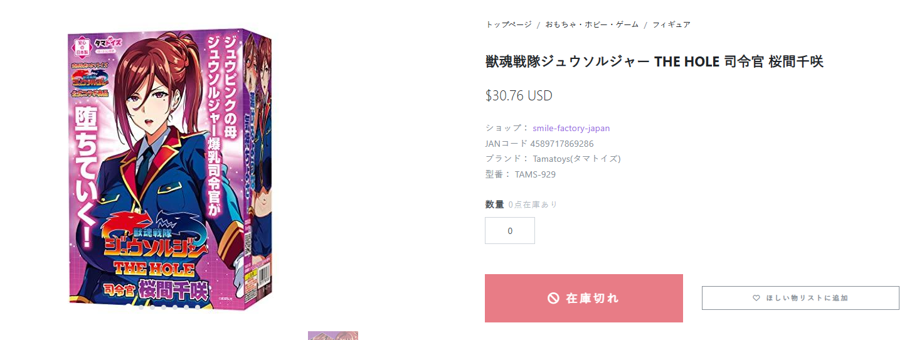Select the second image carousel dot
The width and height of the screenshot is (907, 340).
(x=141, y=307)
